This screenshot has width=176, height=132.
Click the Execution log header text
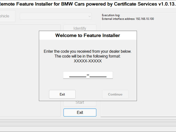pyautogui.click(x=111, y=15)
